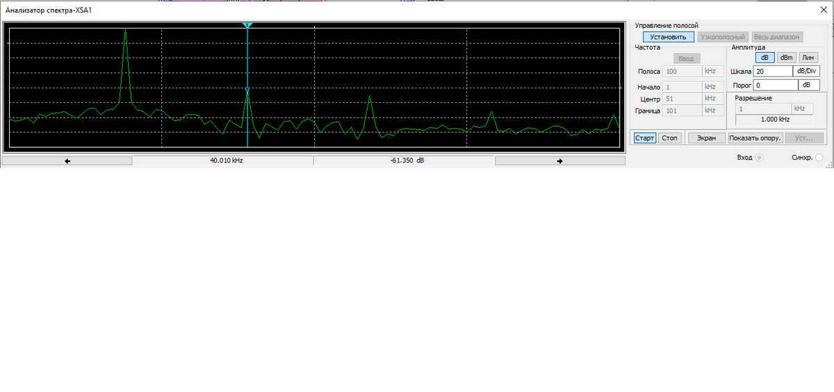
Task: Click the Старт button
Action: [644, 138]
